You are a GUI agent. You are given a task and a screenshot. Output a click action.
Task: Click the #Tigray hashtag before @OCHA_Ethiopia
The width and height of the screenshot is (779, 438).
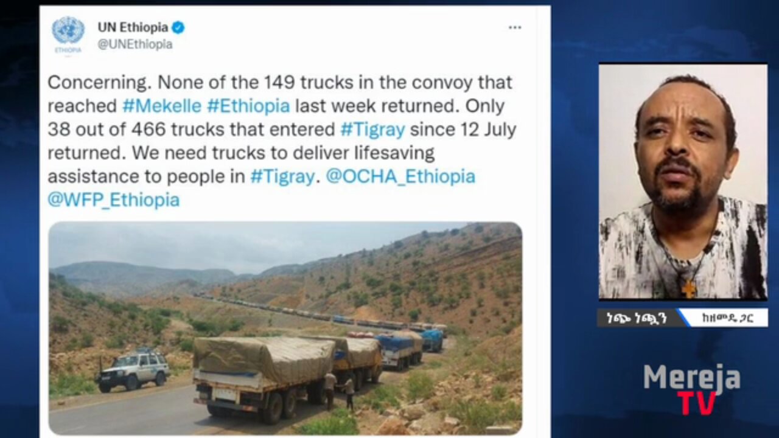282,176
